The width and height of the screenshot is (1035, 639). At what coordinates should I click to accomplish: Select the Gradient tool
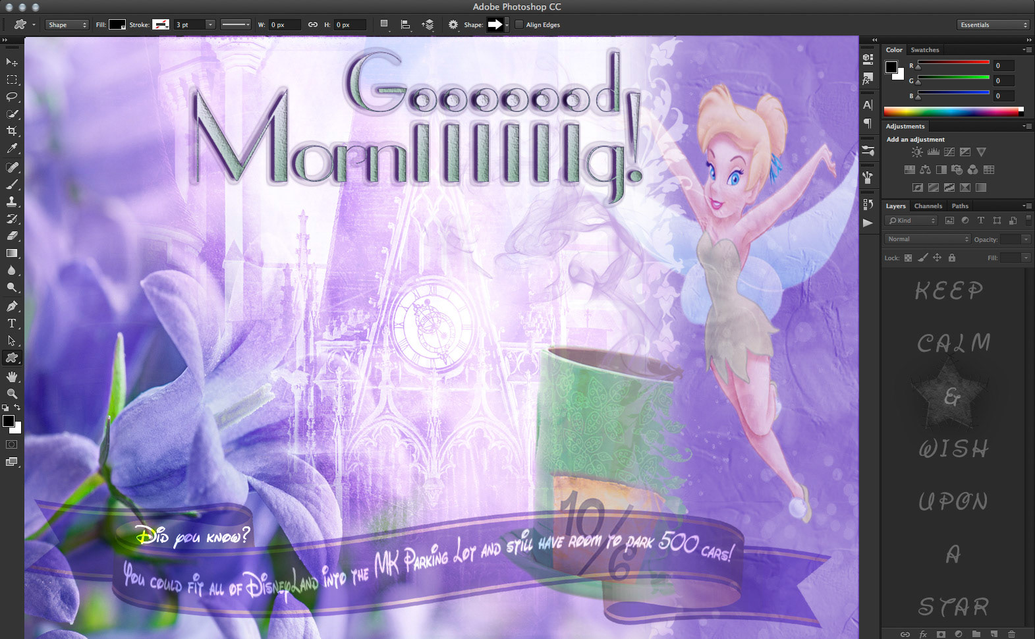tap(11, 253)
